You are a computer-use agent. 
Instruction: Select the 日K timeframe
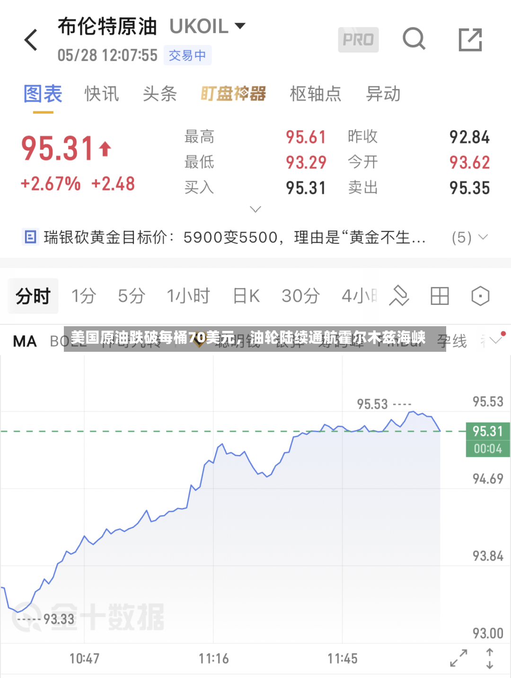click(246, 296)
